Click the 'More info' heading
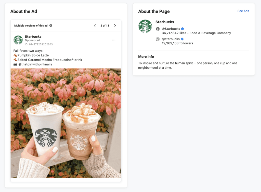Image resolution: width=261 pixels, height=192 pixels. pyautogui.click(x=146, y=57)
